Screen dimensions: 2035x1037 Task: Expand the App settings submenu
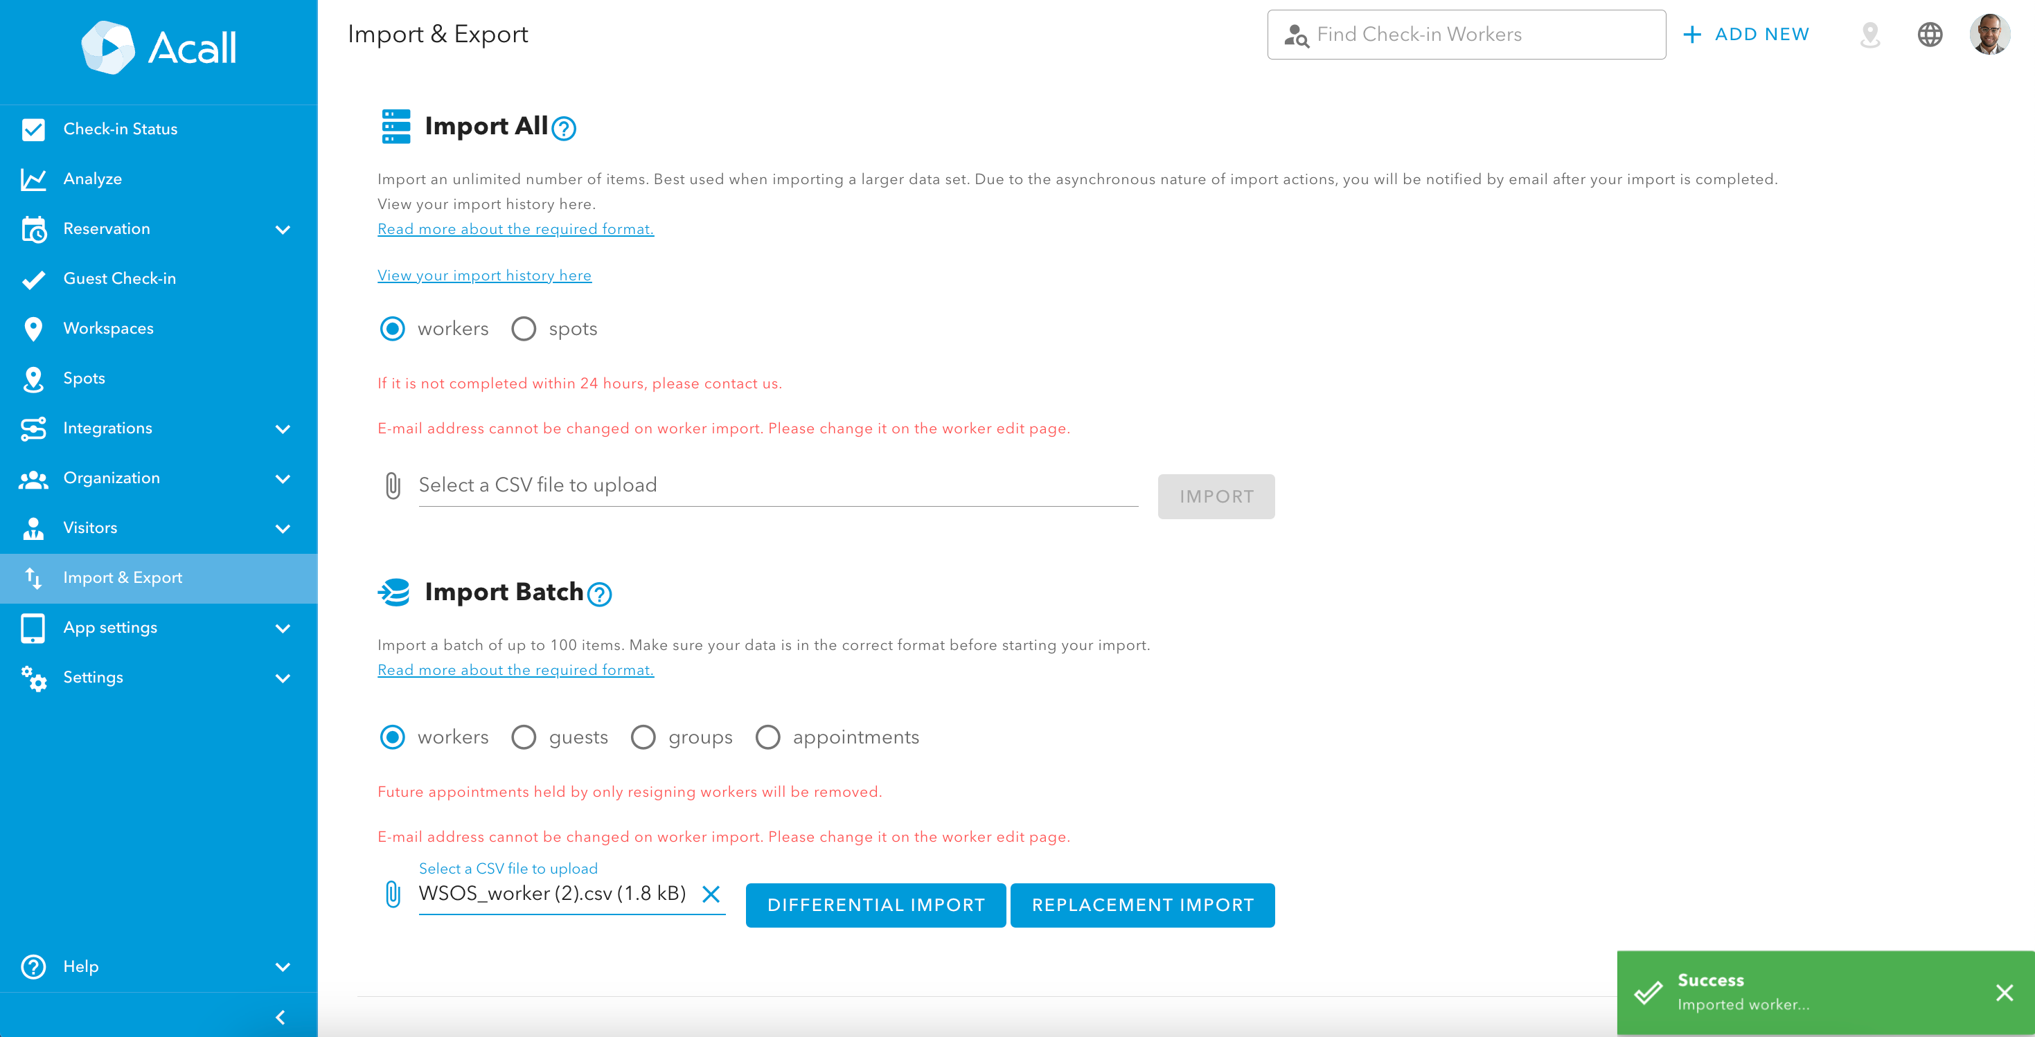pos(282,629)
